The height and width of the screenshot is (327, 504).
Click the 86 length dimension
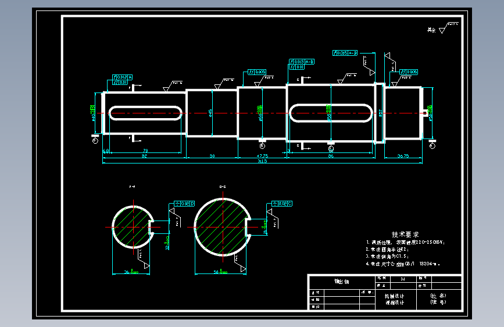point(331,156)
